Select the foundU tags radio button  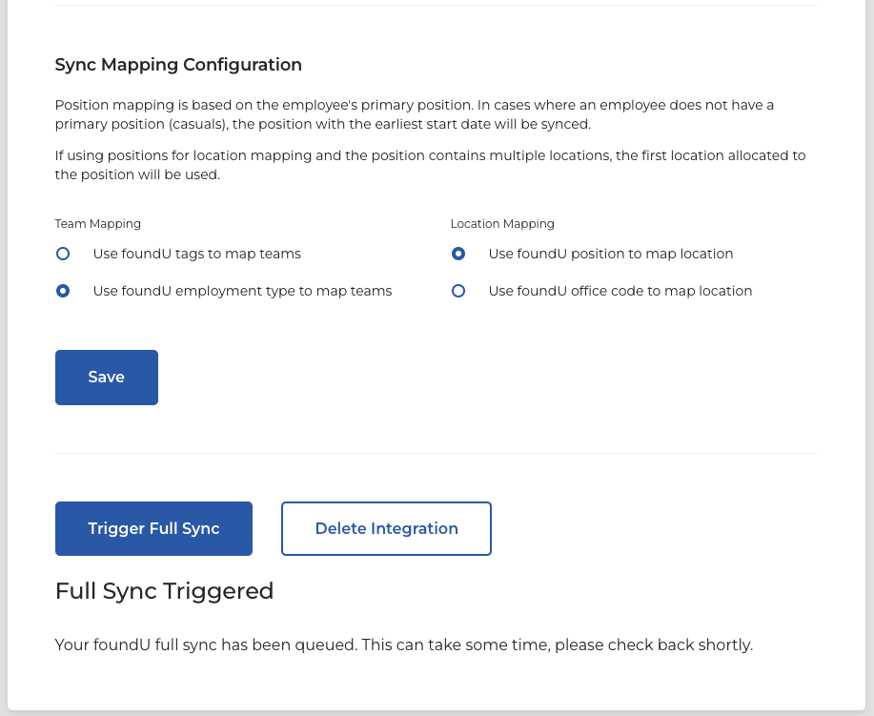pos(63,254)
